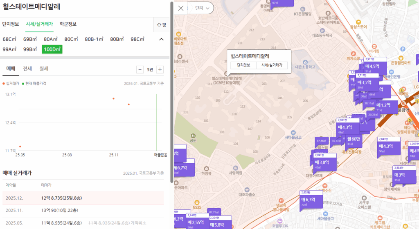The width and height of the screenshot is (419, 229).
Task: Select the 시세/실거래가 tab
Action: coord(39,24)
